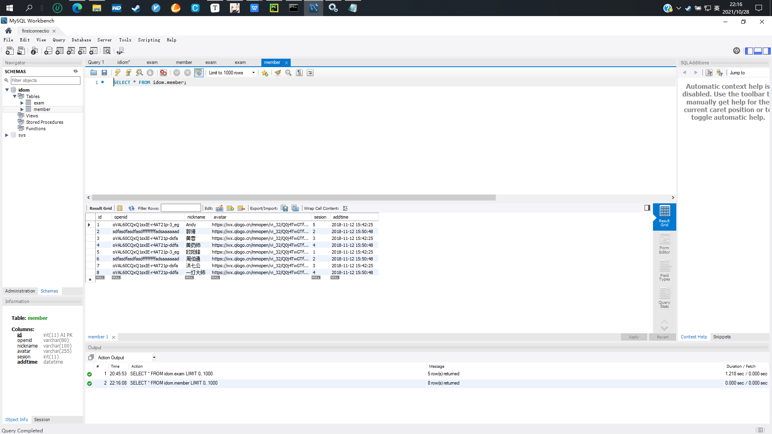Open the Field Types view
772x434 pixels.
664,271
